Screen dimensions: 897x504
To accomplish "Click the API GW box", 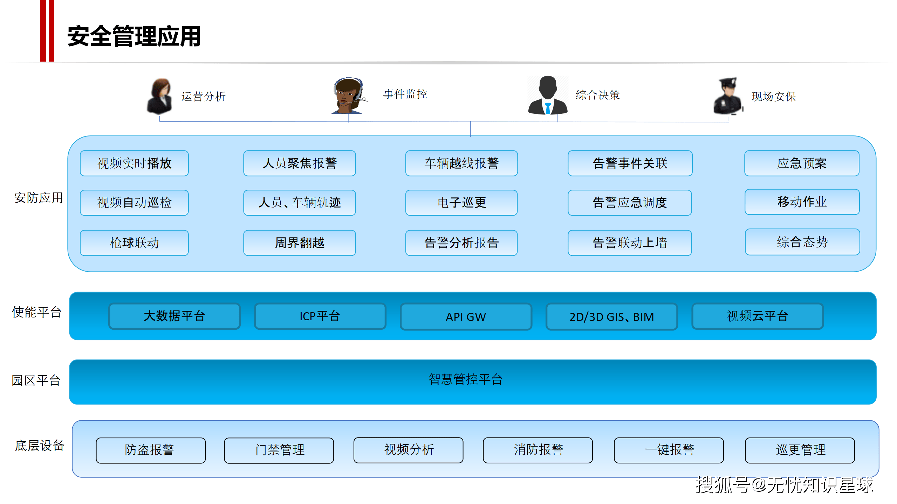I will pyautogui.click(x=466, y=316).
